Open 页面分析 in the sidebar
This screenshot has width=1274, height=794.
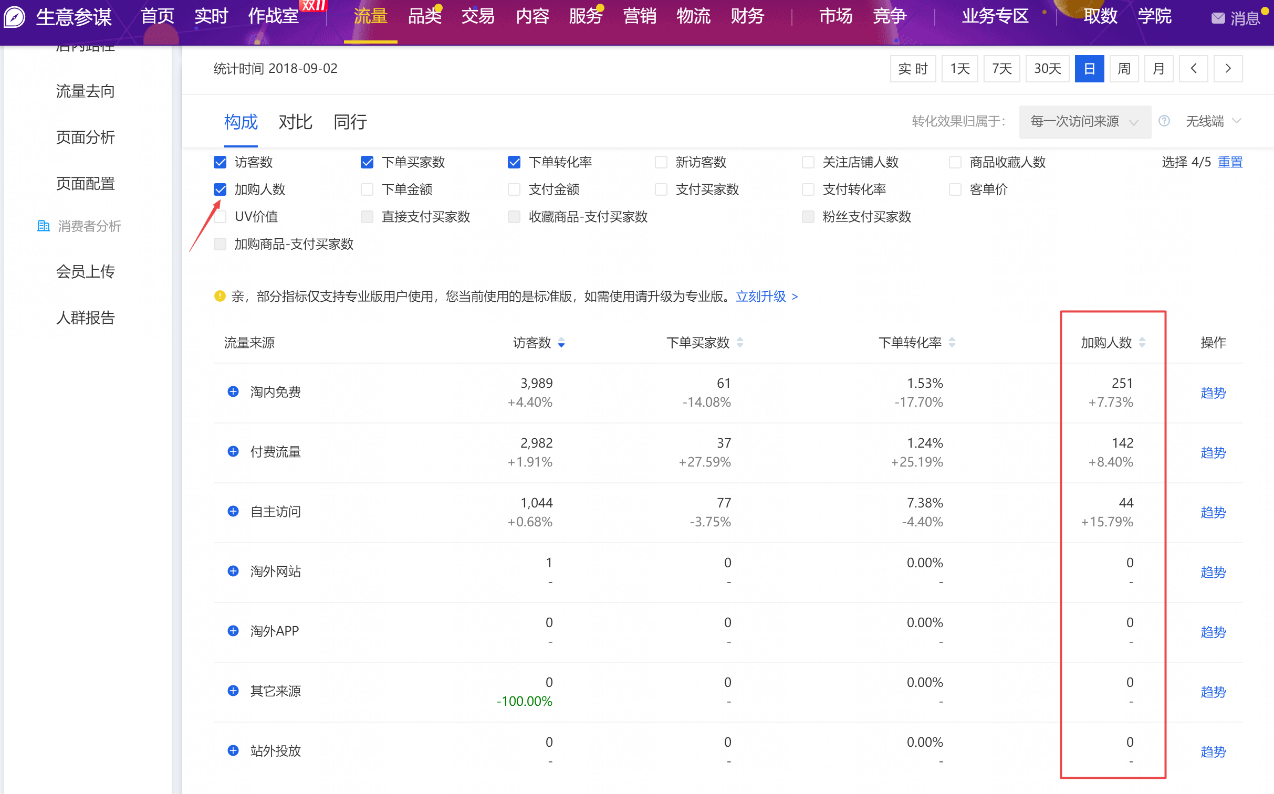coord(86,137)
